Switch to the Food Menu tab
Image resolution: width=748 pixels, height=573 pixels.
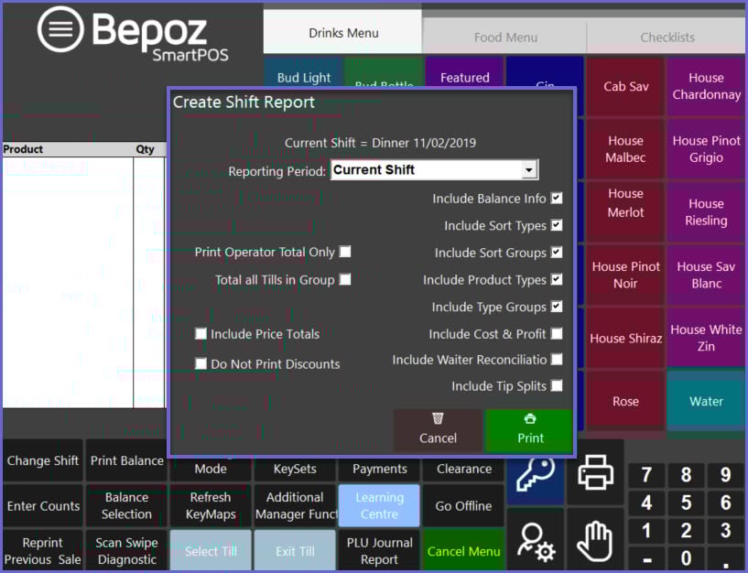(x=505, y=38)
